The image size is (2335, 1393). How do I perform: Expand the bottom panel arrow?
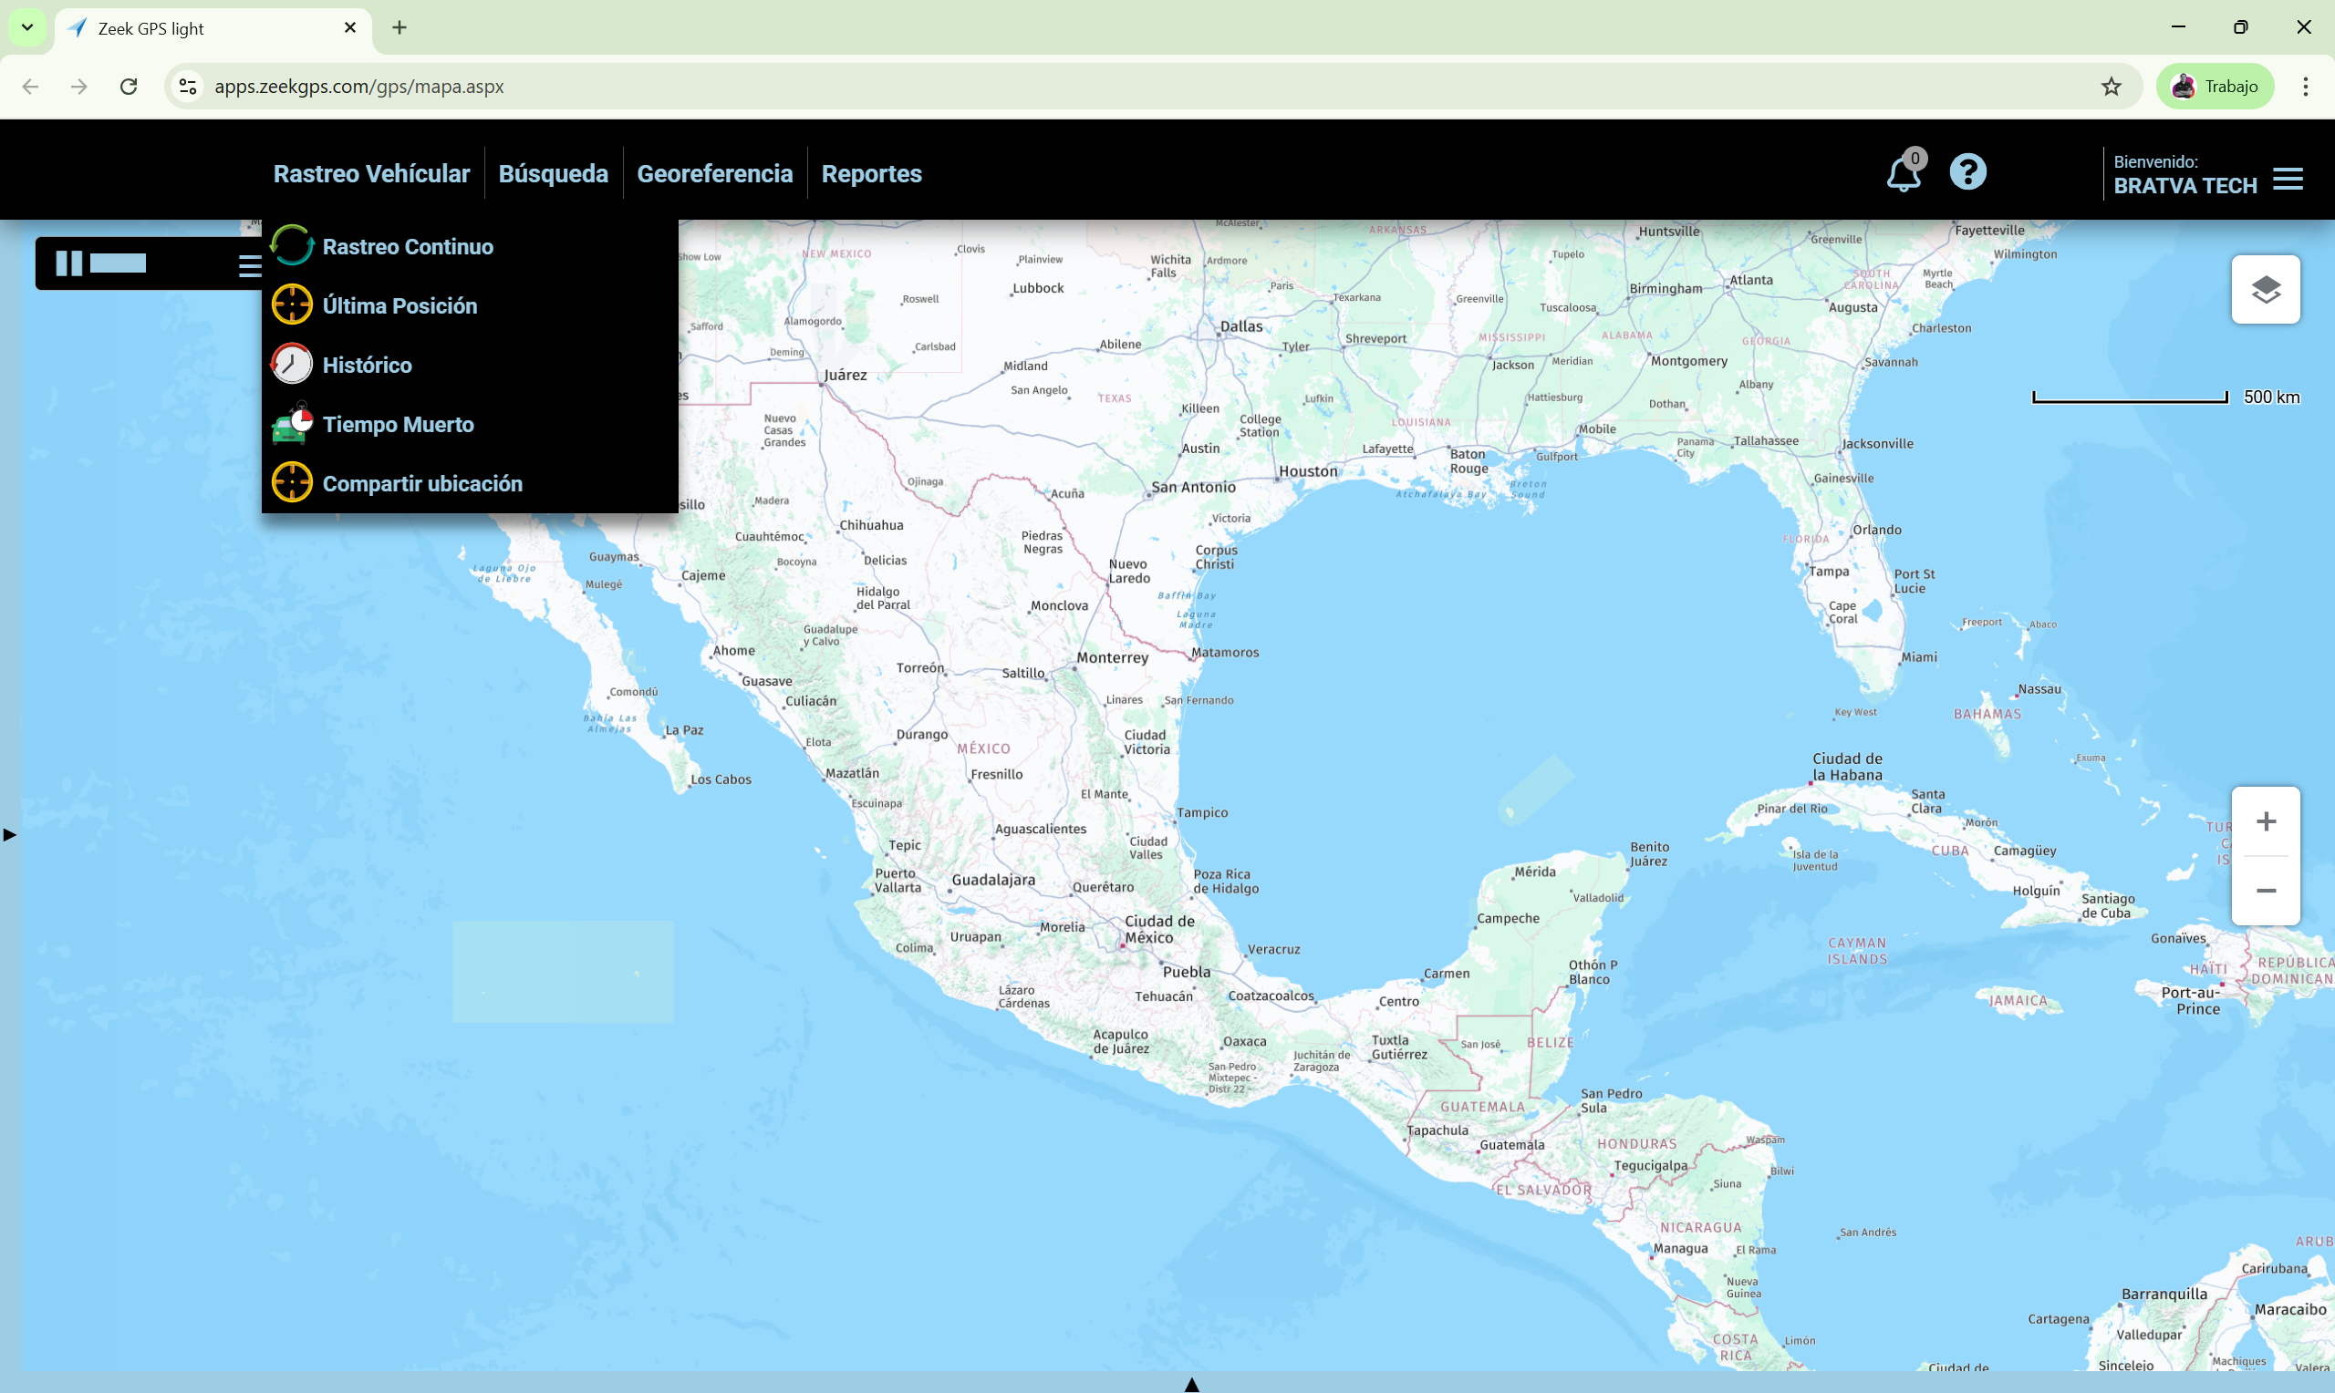pos(1191,1384)
